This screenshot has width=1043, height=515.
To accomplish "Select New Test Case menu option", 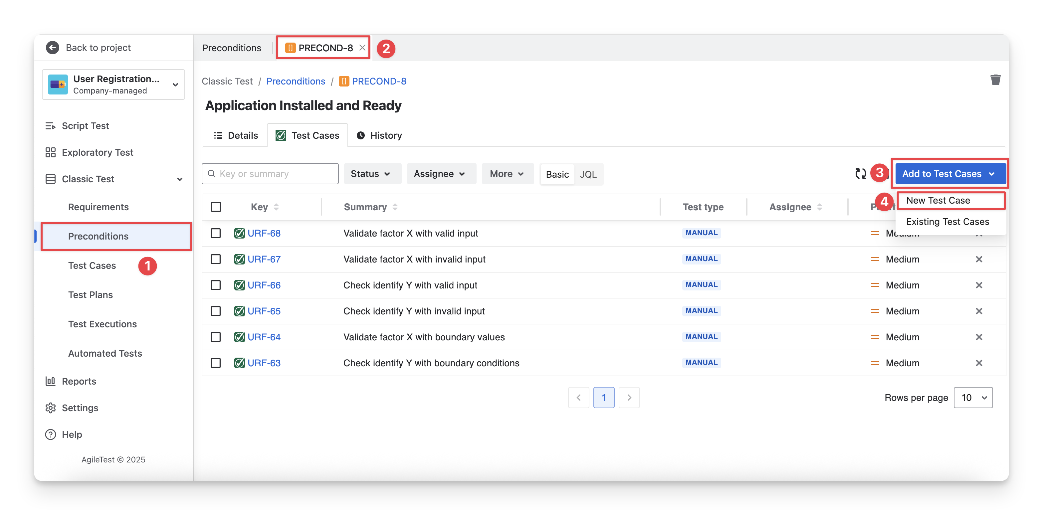I will [x=938, y=200].
